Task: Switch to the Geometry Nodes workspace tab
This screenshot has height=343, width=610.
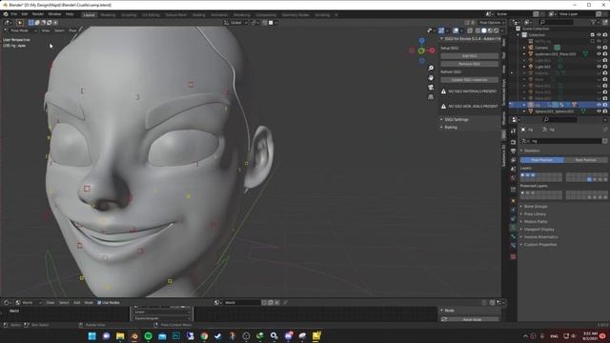Action: [295, 15]
